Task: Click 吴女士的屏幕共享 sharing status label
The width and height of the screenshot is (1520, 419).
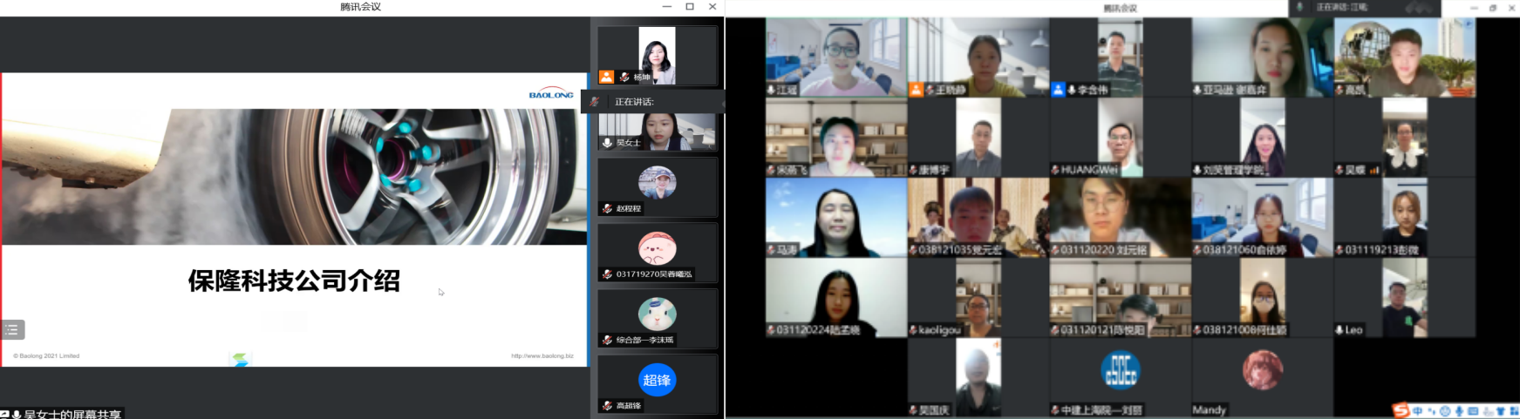Action: coord(72,415)
